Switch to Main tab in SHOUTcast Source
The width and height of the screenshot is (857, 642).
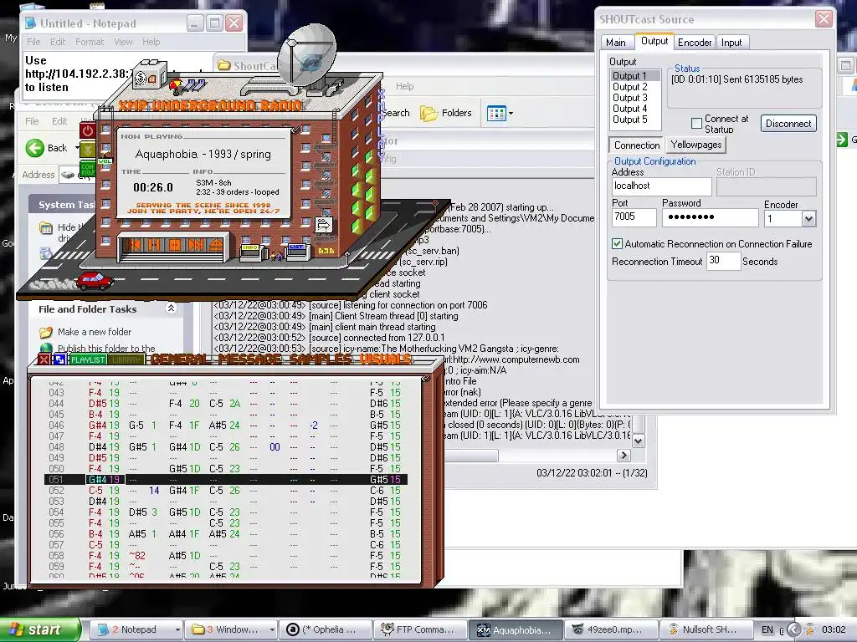coord(616,42)
